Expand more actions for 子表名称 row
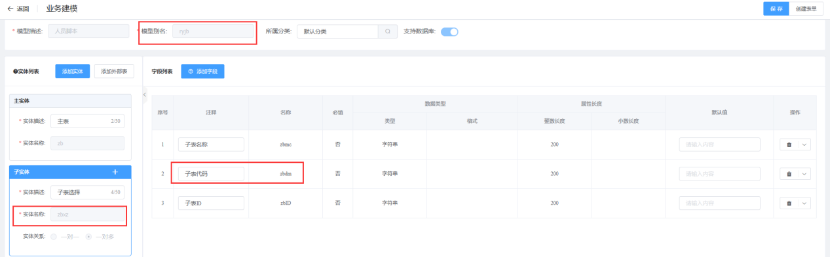This screenshot has height=257, width=830. pyautogui.click(x=804, y=145)
